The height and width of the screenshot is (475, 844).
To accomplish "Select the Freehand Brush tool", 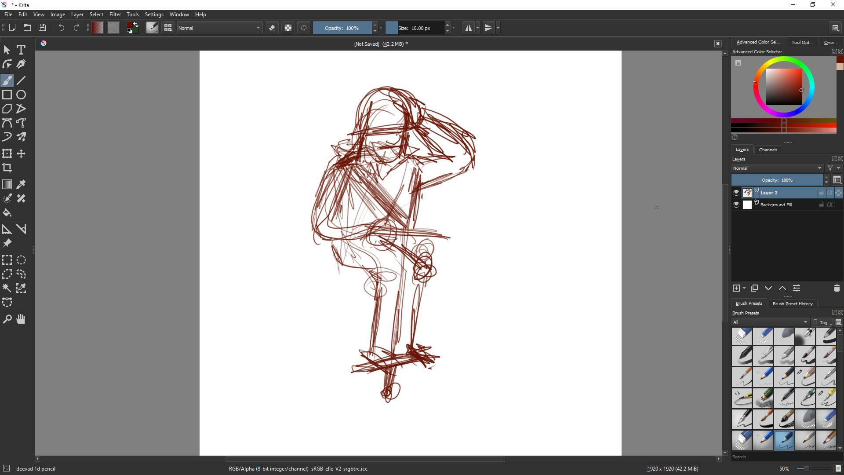I will coord(7,80).
